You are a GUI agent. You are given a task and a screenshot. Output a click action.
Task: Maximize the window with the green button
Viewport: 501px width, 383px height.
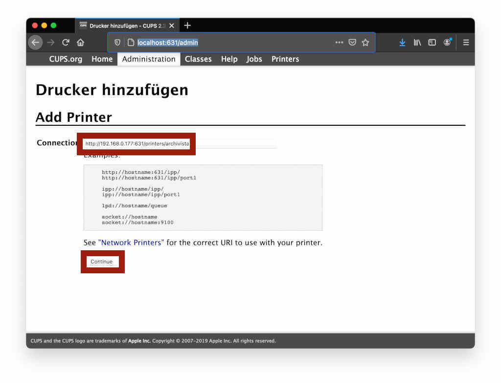tap(54, 25)
